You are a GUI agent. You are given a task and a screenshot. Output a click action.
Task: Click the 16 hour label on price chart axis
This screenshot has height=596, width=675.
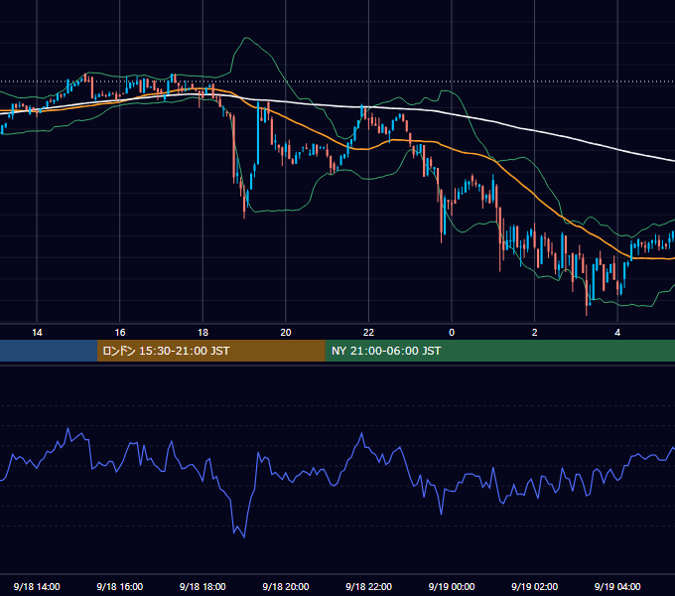point(120,333)
